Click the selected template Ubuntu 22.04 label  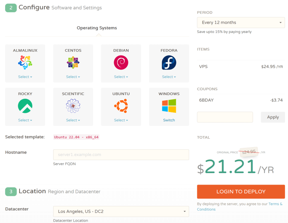click(x=76, y=137)
